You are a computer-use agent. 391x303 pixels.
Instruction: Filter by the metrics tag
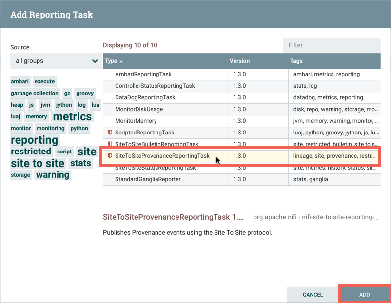coord(72,116)
